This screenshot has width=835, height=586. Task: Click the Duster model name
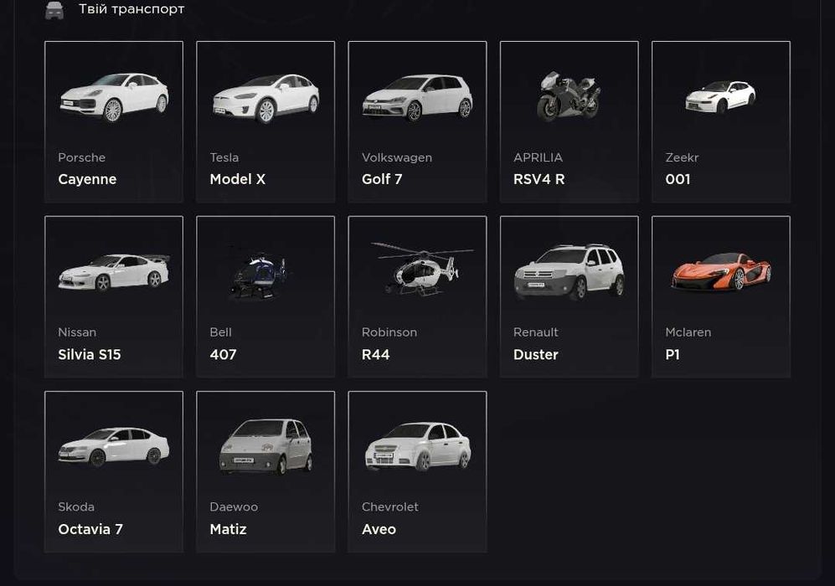536,354
